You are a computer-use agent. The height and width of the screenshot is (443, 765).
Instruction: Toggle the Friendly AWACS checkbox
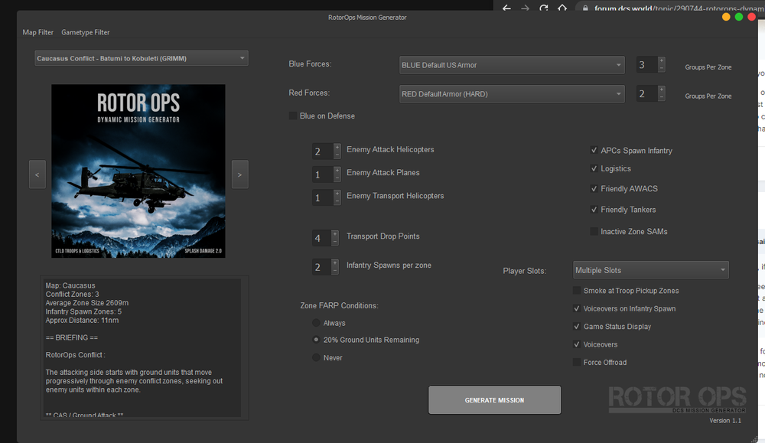tap(594, 188)
